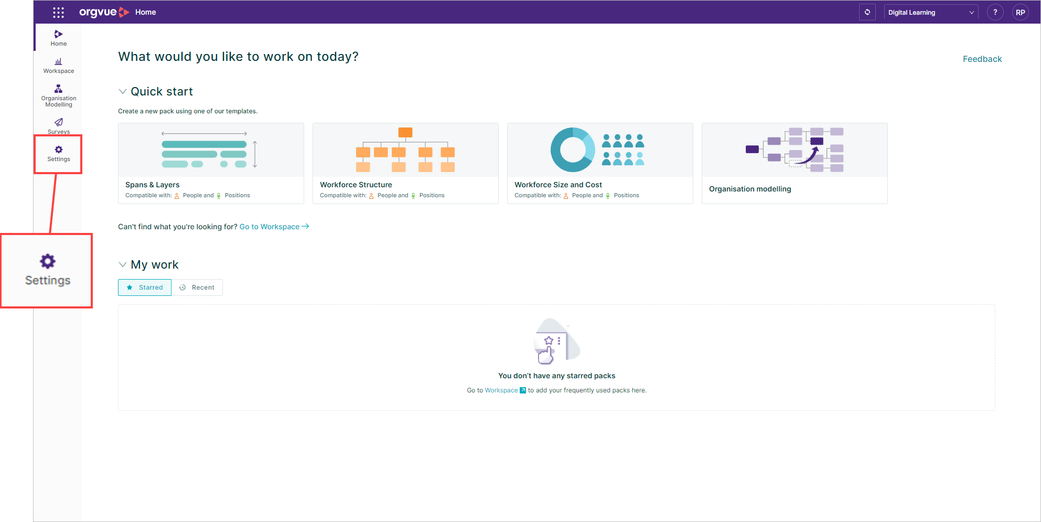Click the sync refresh icon in top bar
The height and width of the screenshot is (522, 1041).
click(867, 12)
